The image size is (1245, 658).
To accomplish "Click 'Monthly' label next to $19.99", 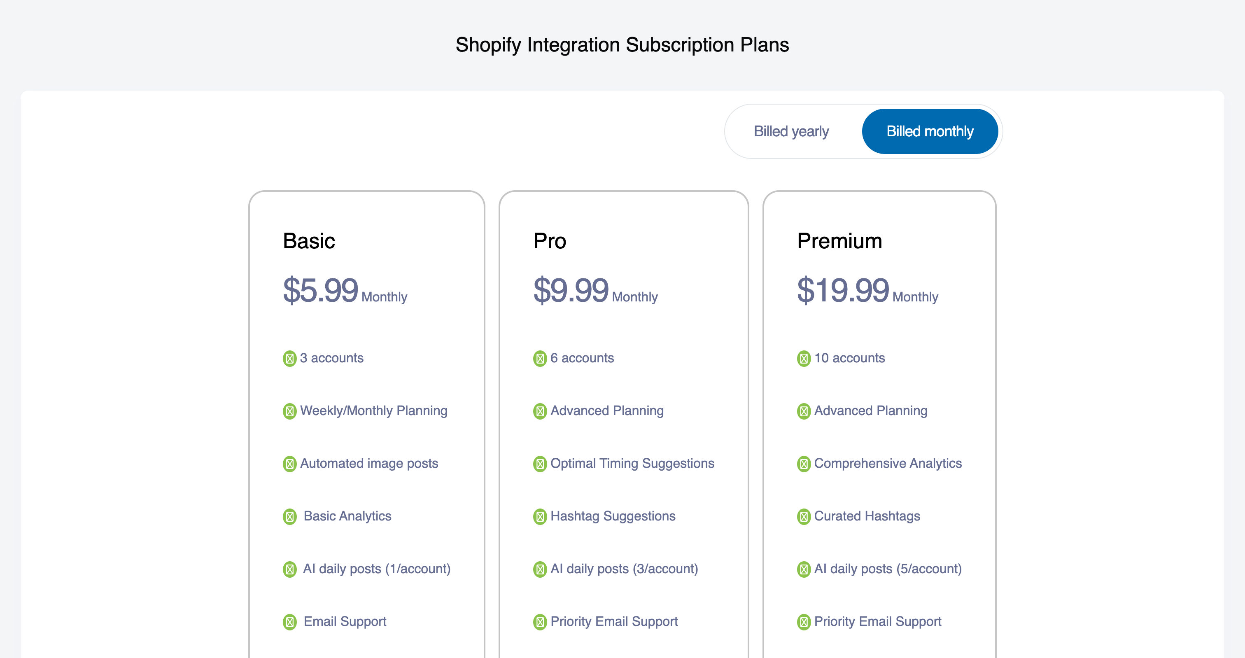I will point(915,297).
